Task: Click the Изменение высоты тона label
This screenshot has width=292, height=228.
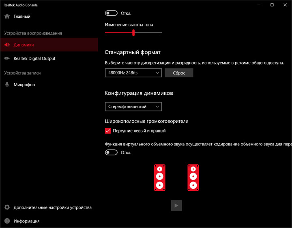Action: pyautogui.click(x=129, y=25)
